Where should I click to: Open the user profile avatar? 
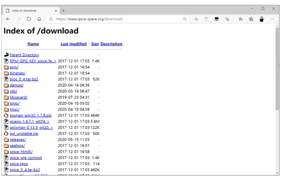click(262, 19)
